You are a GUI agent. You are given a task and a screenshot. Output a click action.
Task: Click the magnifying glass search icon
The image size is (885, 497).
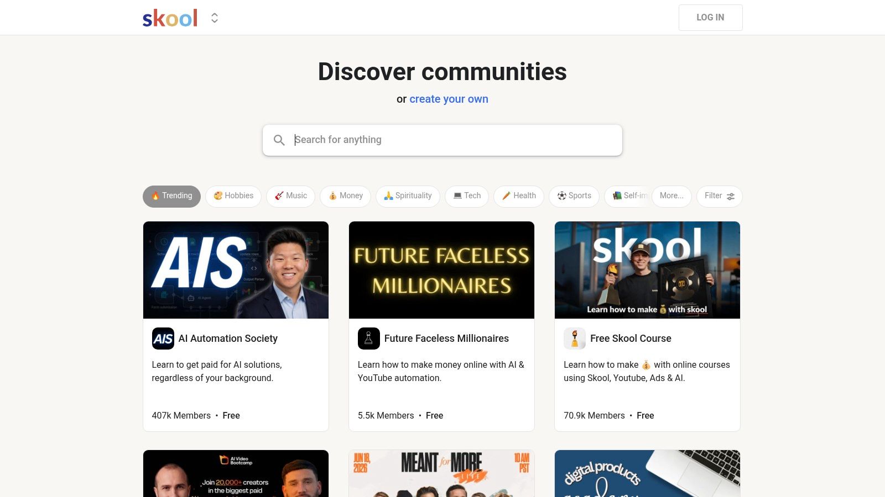tap(279, 140)
